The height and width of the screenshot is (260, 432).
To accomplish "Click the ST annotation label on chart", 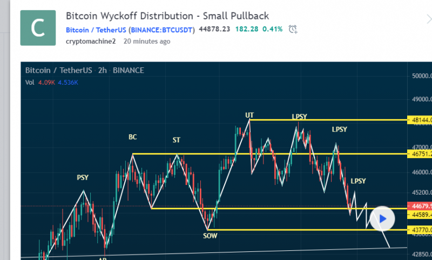I will coord(177,140).
